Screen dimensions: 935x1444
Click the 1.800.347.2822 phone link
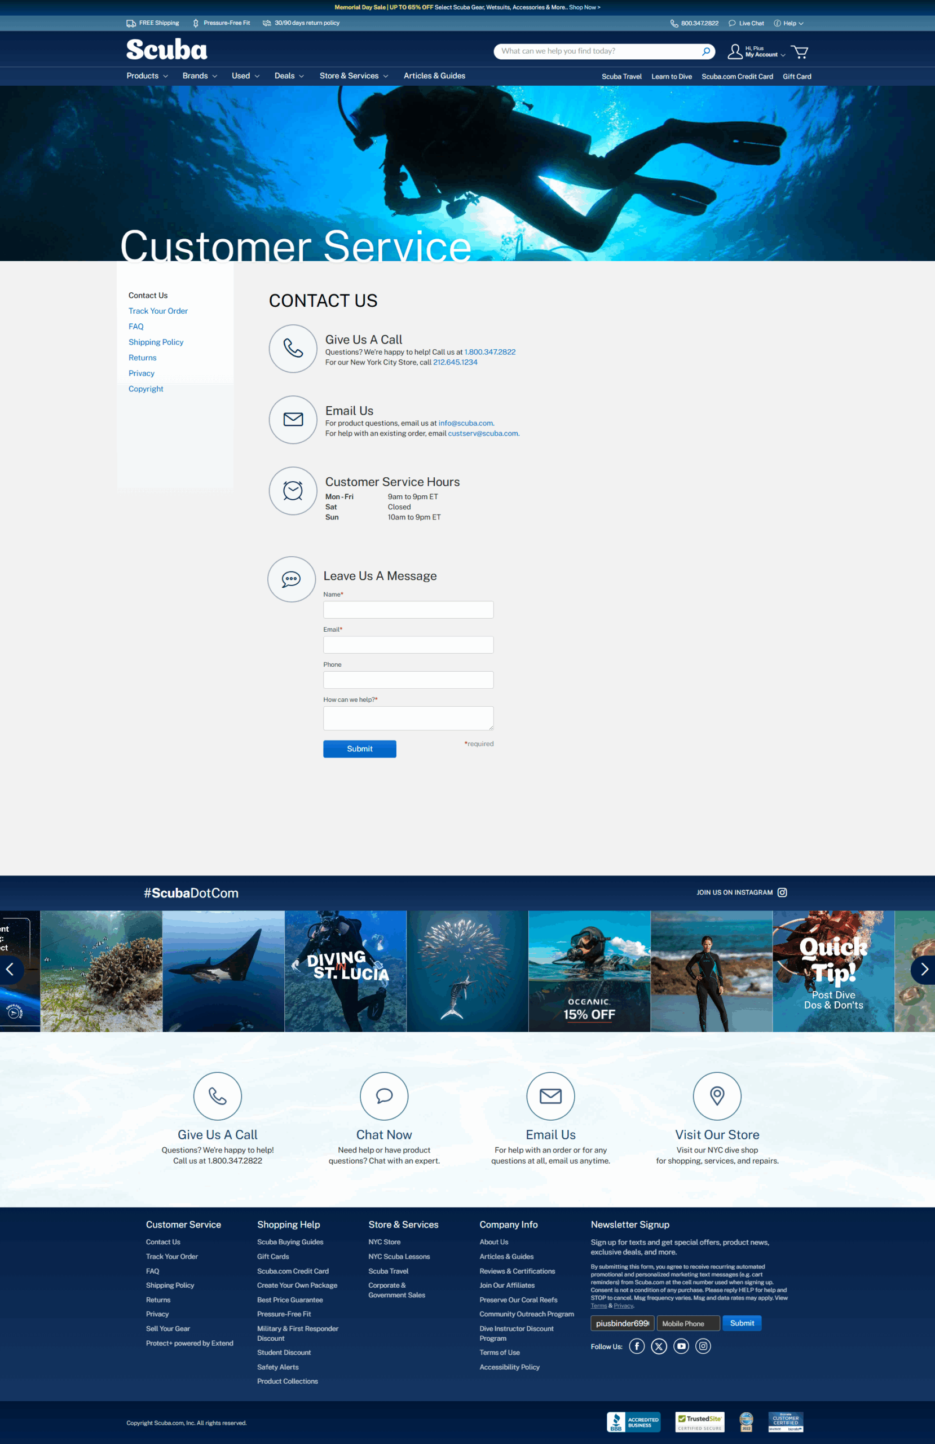click(489, 352)
